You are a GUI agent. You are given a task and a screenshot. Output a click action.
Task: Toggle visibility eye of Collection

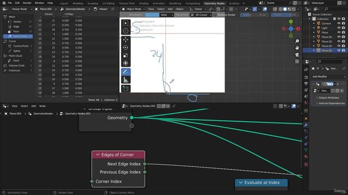point(339,19)
